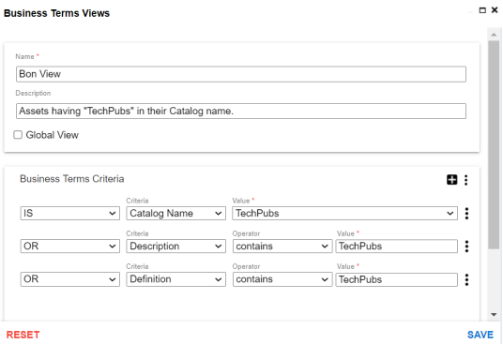The width and height of the screenshot is (503, 344).
Task: Close the Business Terms Views dialog
Action: click(x=495, y=10)
